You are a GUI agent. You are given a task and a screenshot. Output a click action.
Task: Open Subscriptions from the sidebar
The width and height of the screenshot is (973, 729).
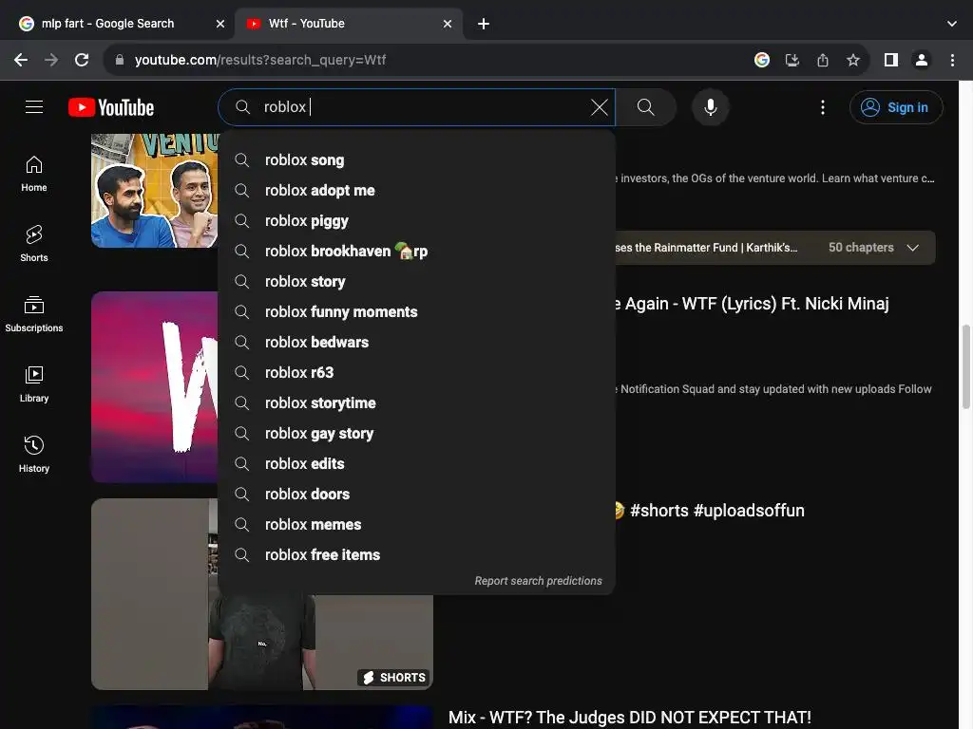click(x=34, y=314)
